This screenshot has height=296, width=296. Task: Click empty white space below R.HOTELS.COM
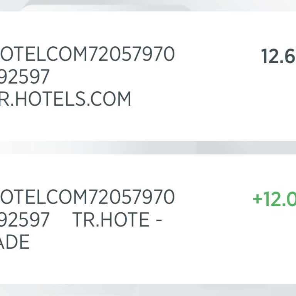[66, 123]
